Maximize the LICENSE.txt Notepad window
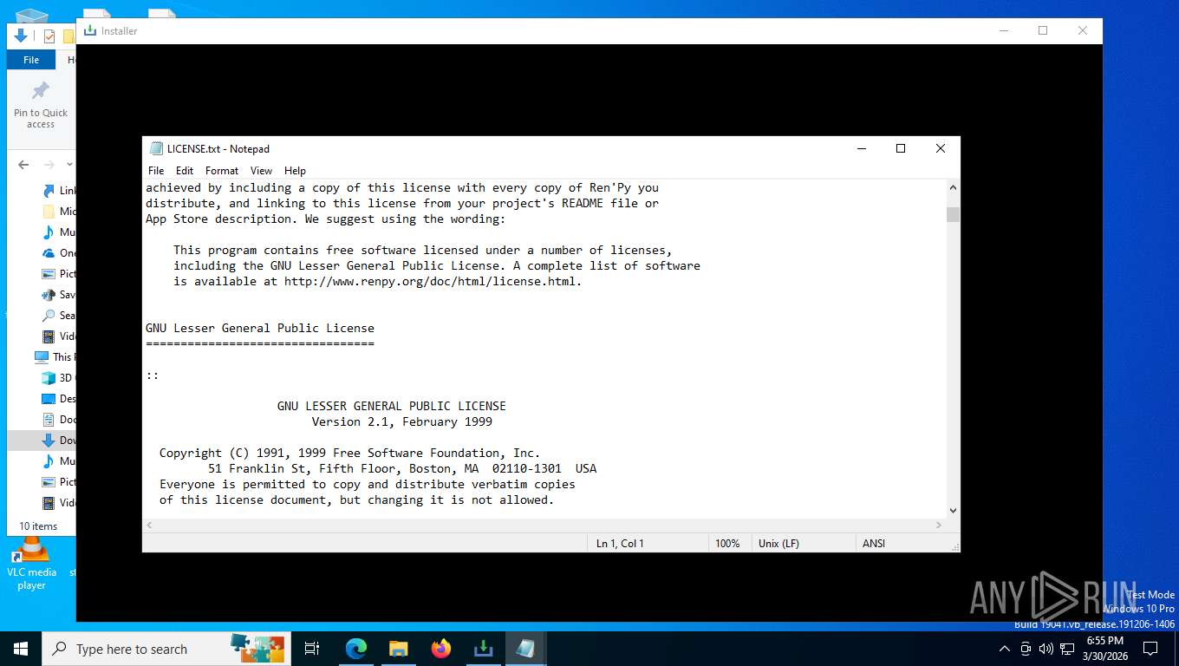The image size is (1179, 666). [x=901, y=148]
